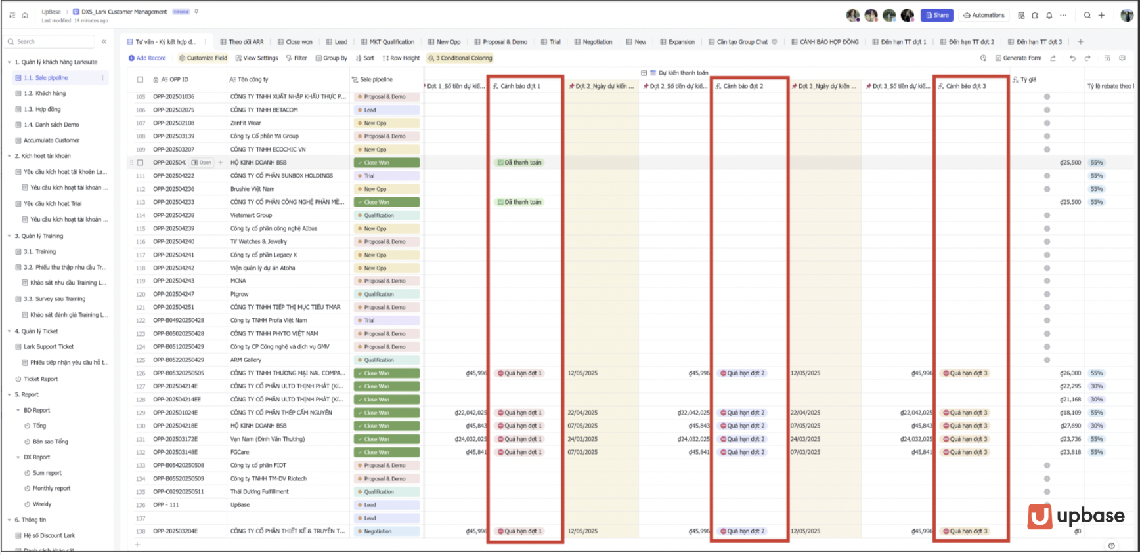This screenshot has width=1140, height=555.
Task: Go to home via the house icon
Action: (25, 15)
